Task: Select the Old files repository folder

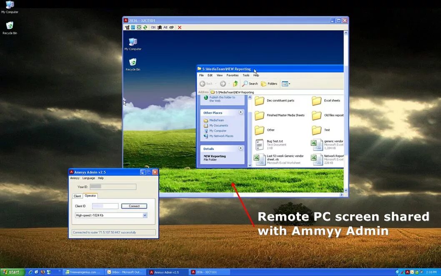Action: coord(327,115)
